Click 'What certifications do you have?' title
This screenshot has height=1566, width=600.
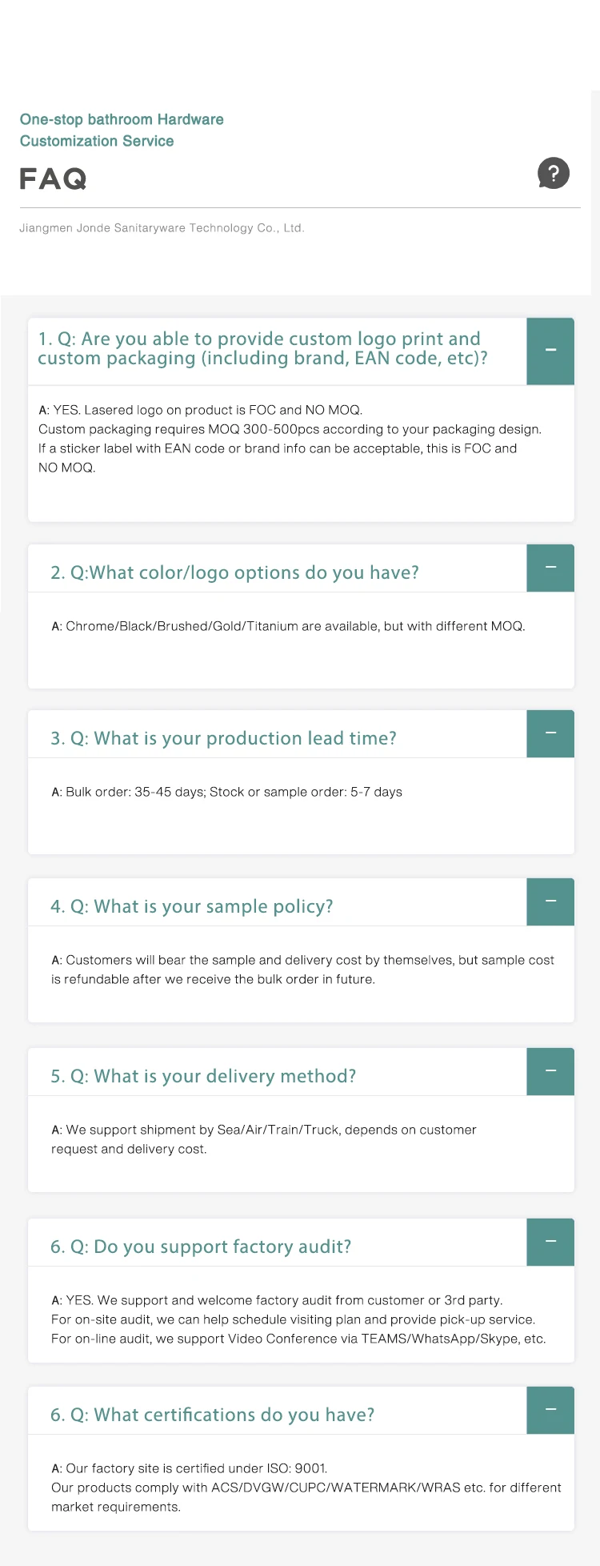point(212,1415)
